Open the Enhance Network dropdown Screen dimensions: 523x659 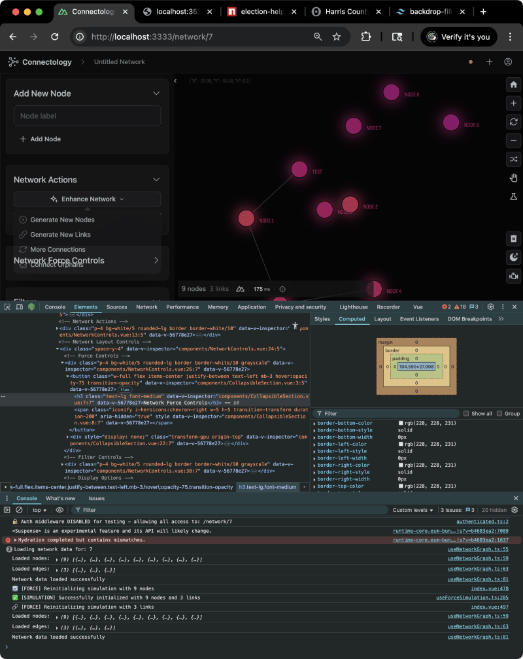[x=87, y=198]
